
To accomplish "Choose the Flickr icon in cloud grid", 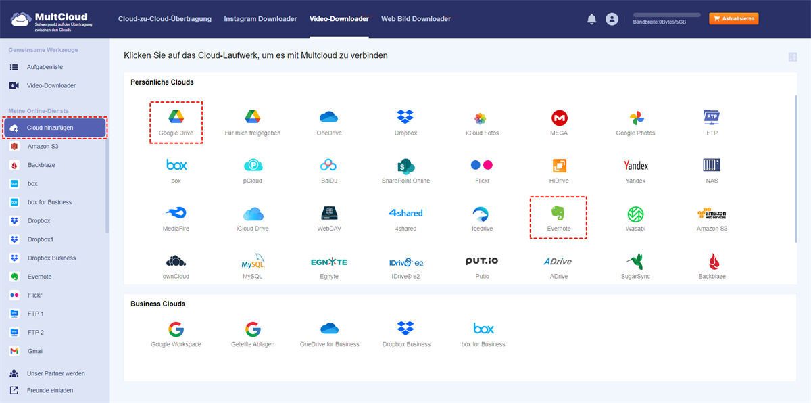I will 482,165.
